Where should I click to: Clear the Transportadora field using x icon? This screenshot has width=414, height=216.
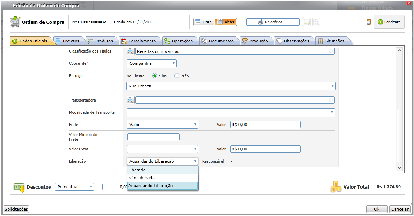(331, 100)
